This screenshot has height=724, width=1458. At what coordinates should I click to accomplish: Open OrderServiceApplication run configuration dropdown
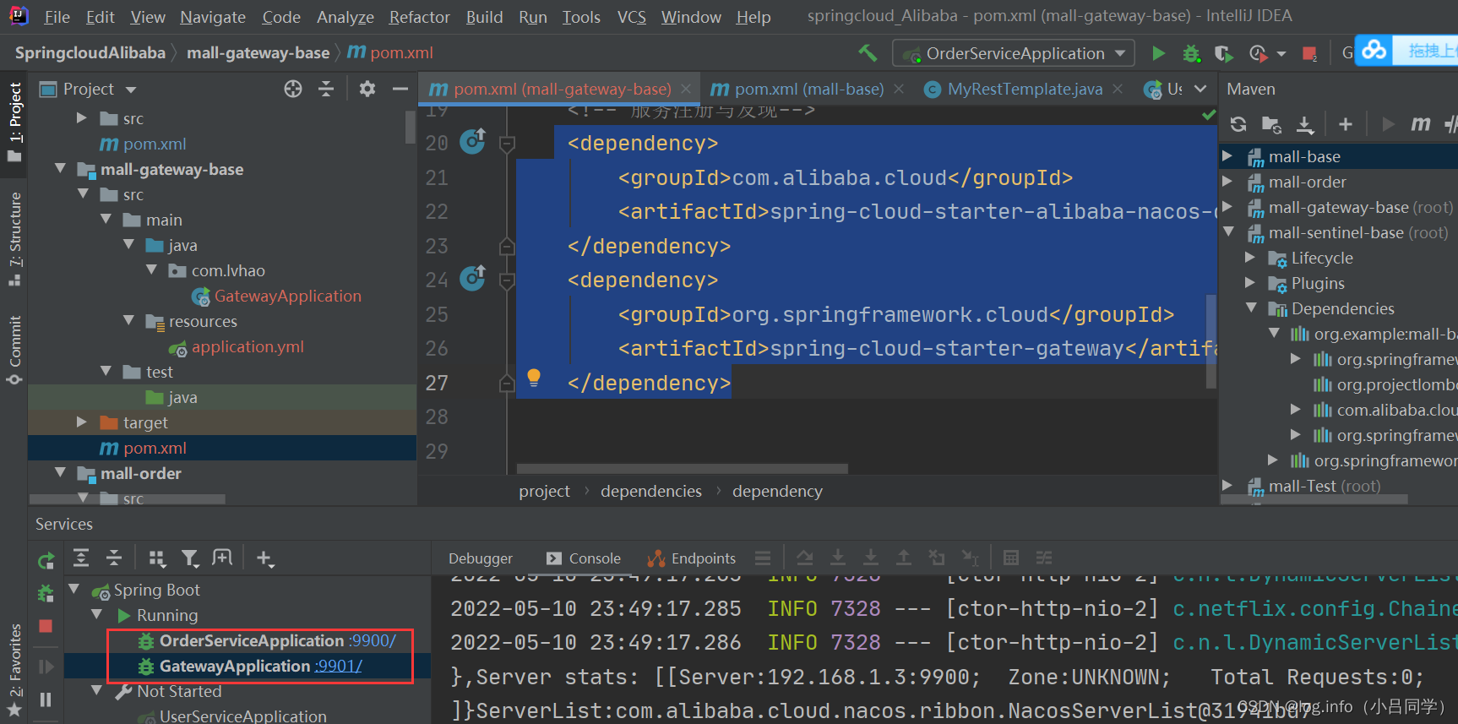[1014, 53]
